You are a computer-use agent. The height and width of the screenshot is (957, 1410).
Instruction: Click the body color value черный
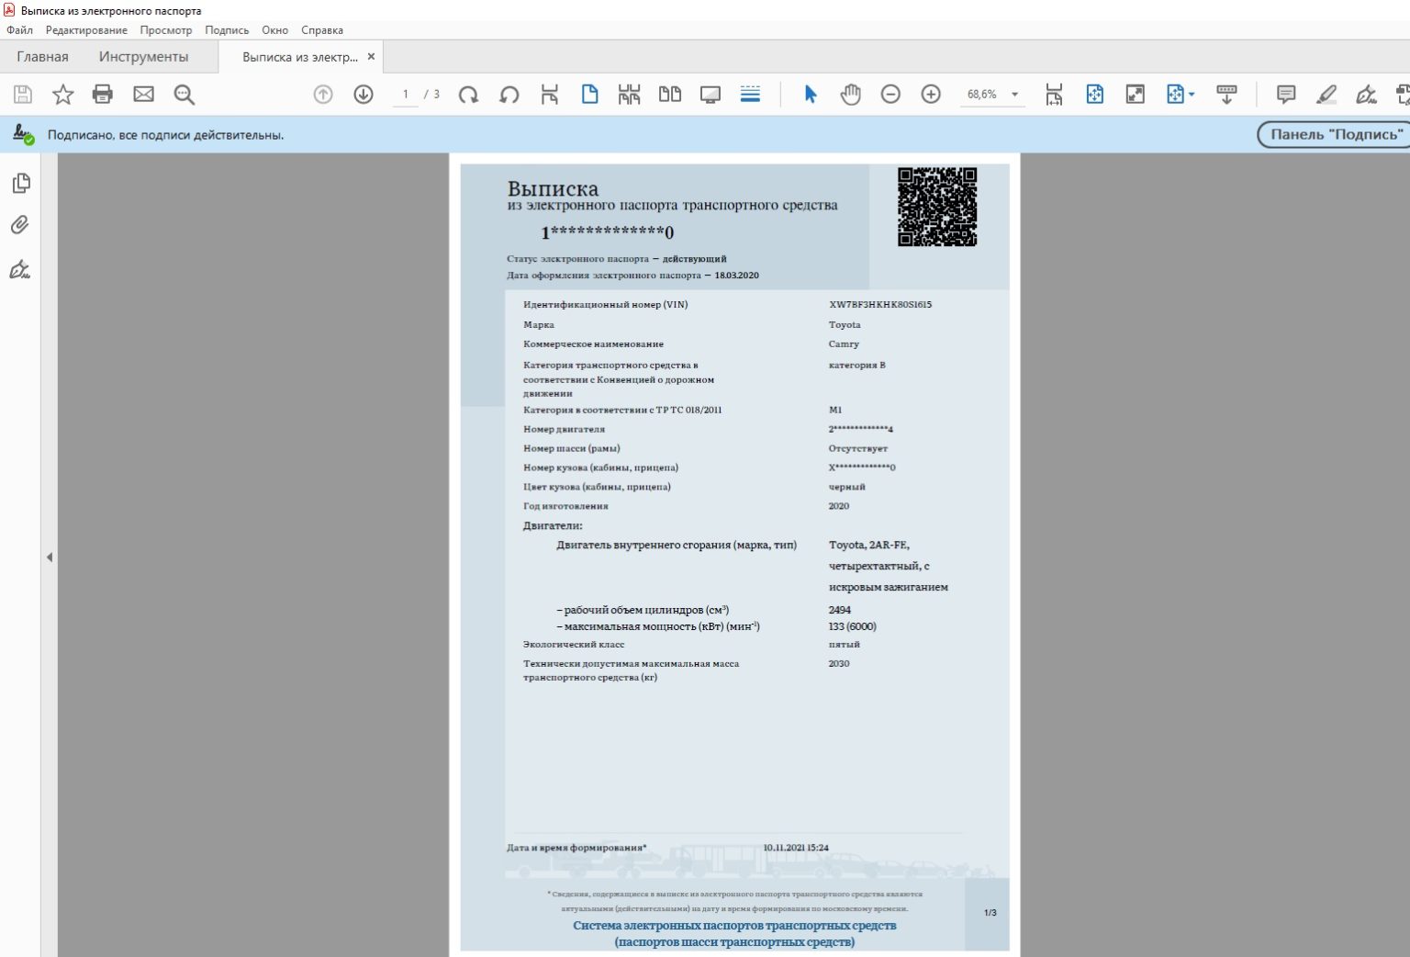point(846,487)
